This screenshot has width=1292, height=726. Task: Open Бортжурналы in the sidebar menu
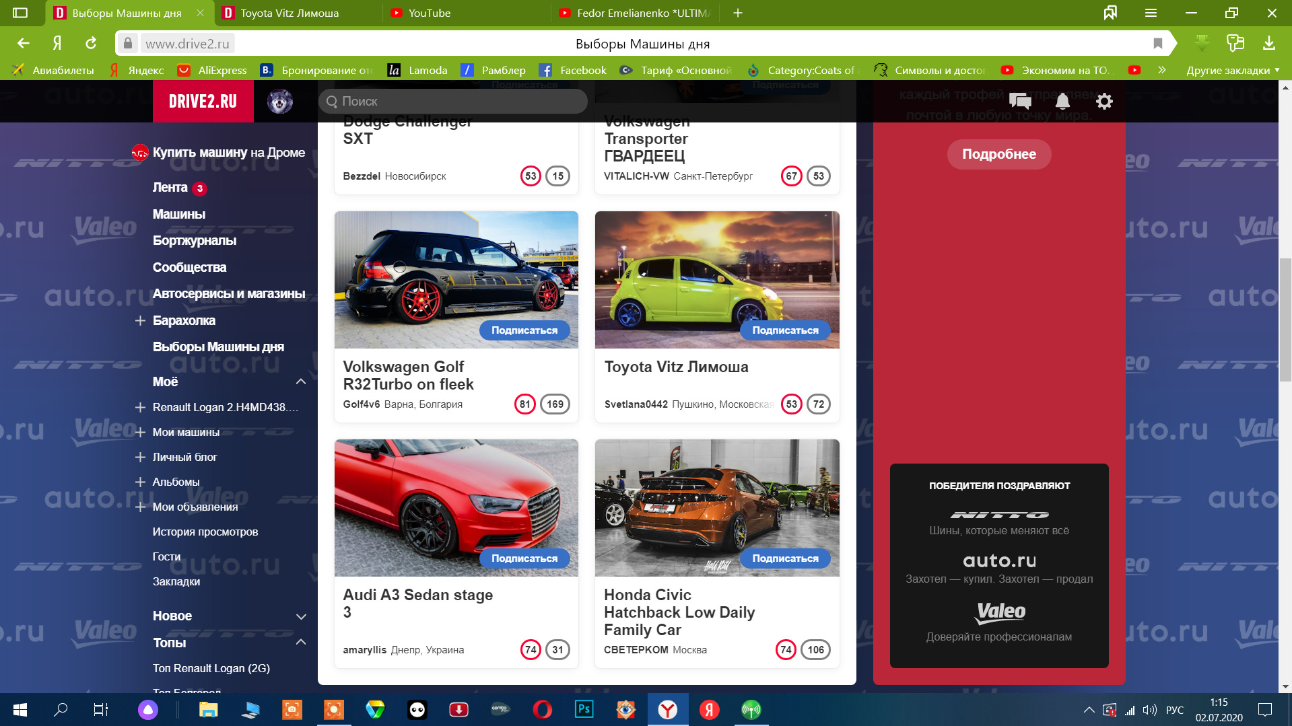(x=195, y=240)
